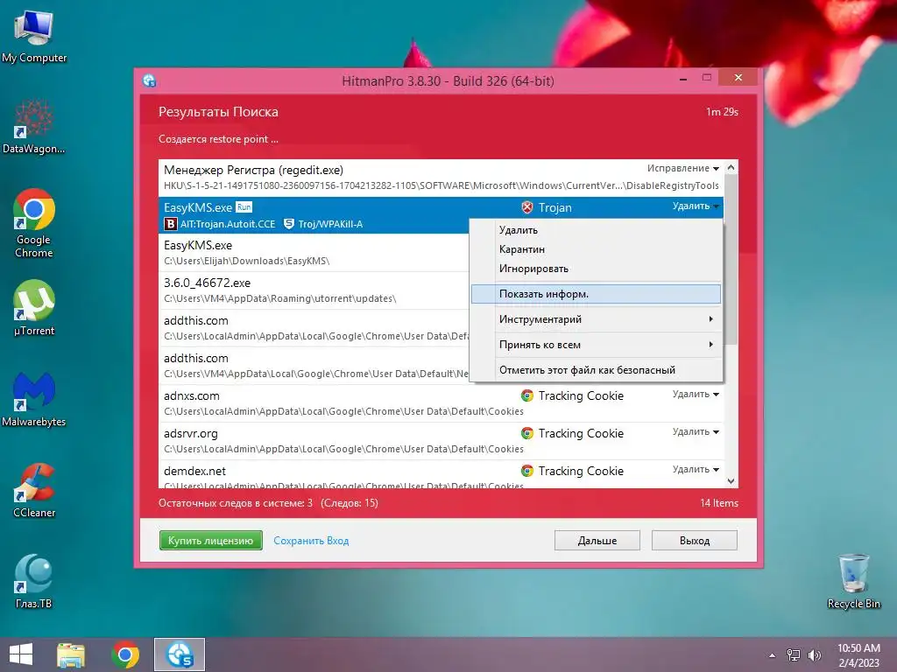The image size is (897, 672).
Task: Launch CCleaner from the desktop
Action: coord(34,490)
